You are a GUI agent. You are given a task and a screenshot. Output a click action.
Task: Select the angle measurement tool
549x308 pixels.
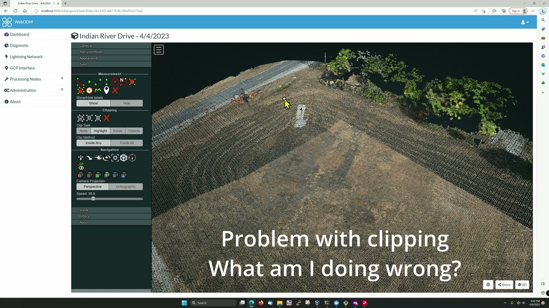(80, 82)
